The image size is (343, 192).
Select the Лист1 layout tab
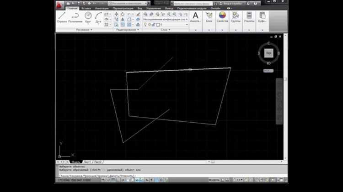(87, 162)
